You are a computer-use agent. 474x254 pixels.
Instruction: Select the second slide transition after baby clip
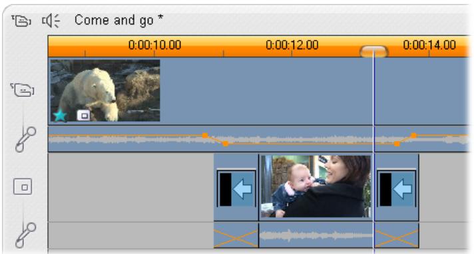396,188
